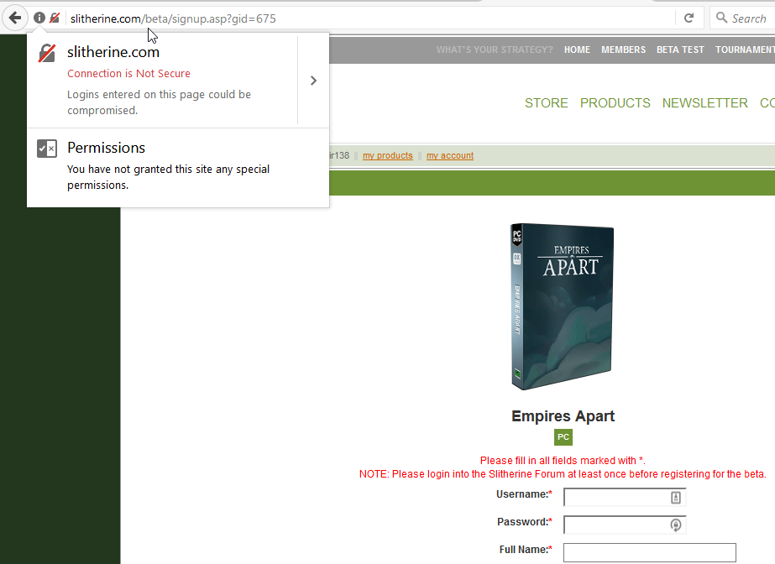Open the MEMBERS menu item
Image resolution: width=775 pixels, height=564 pixels.
623,50
